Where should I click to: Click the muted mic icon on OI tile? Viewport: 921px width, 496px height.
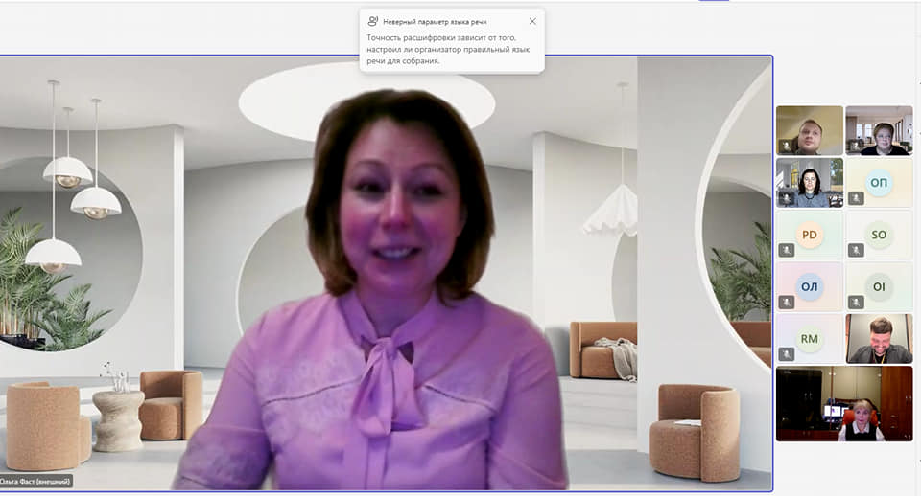pyautogui.click(x=856, y=302)
